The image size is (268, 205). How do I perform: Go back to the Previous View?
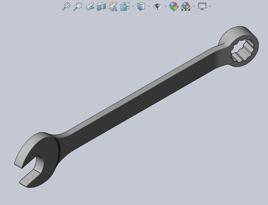(x=90, y=6)
